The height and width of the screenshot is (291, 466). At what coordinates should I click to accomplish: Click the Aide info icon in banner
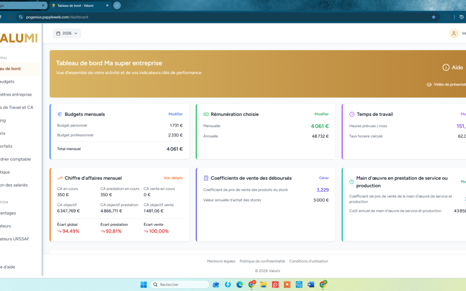tap(446, 67)
